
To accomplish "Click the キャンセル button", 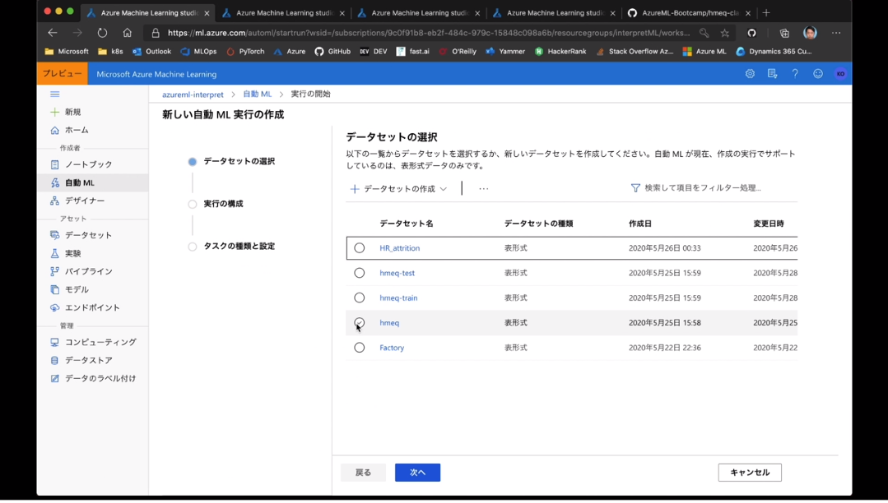I will click(750, 473).
